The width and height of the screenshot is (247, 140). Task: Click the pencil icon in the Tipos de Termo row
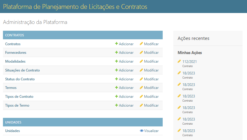tap(141, 105)
